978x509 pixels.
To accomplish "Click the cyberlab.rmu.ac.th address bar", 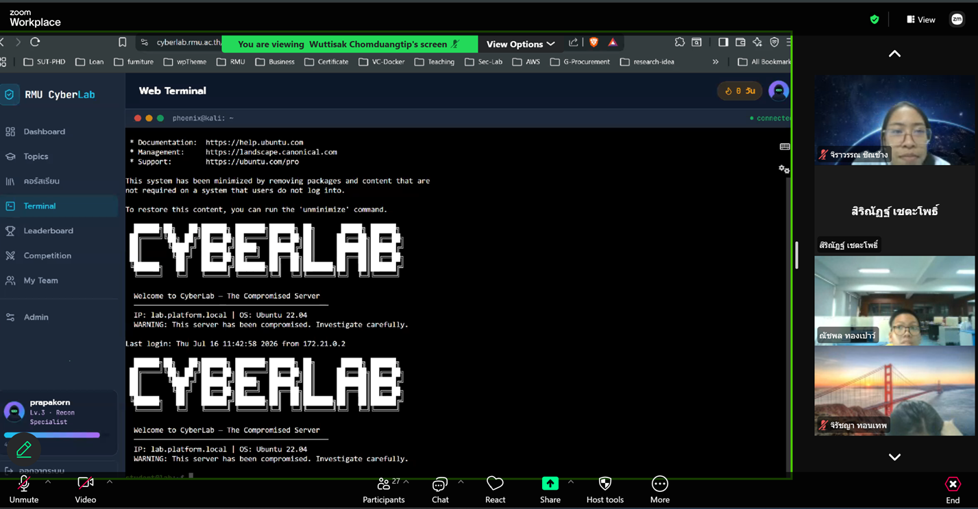I will coord(188,42).
